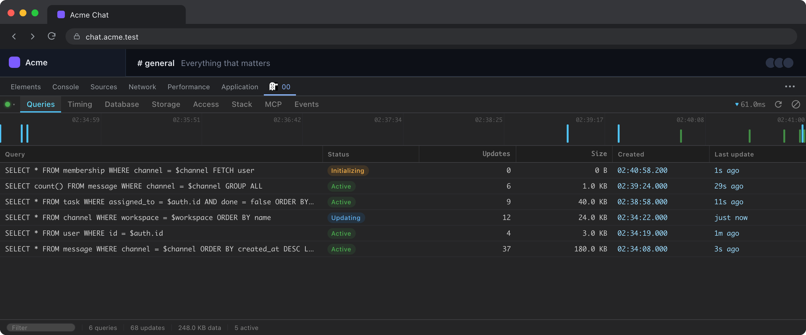
Task: Open the member avatars in channel header
Action: (780, 63)
